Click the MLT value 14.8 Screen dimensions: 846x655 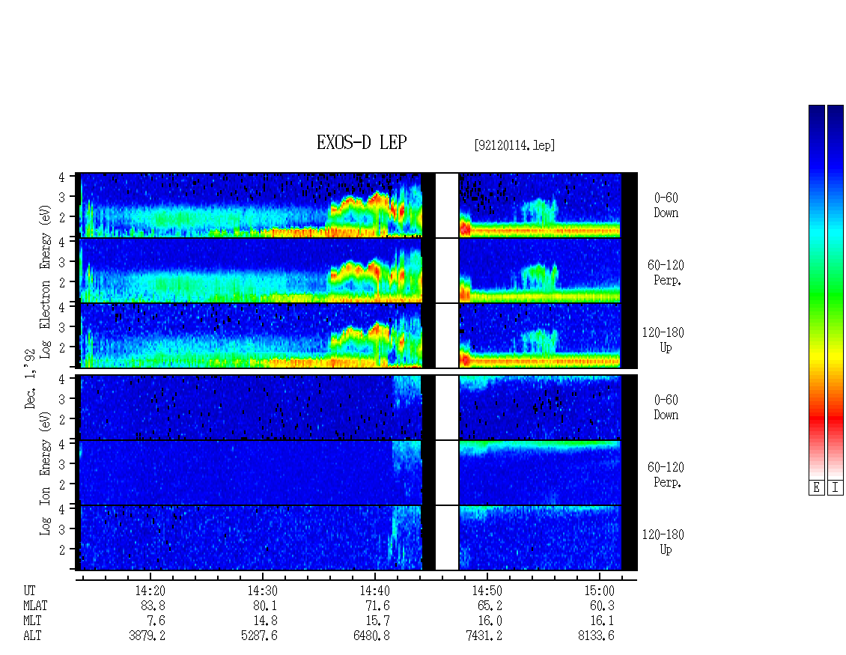click(x=265, y=621)
